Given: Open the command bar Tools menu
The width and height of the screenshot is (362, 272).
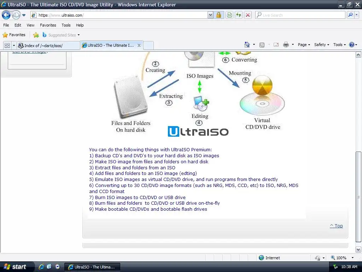Looking at the screenshot, I should (339, 45).
